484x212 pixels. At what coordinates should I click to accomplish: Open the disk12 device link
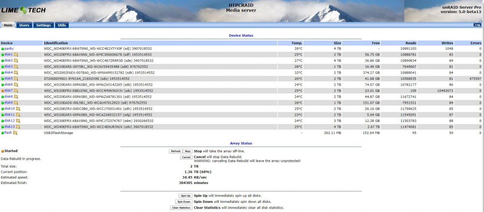click(10, 121)
